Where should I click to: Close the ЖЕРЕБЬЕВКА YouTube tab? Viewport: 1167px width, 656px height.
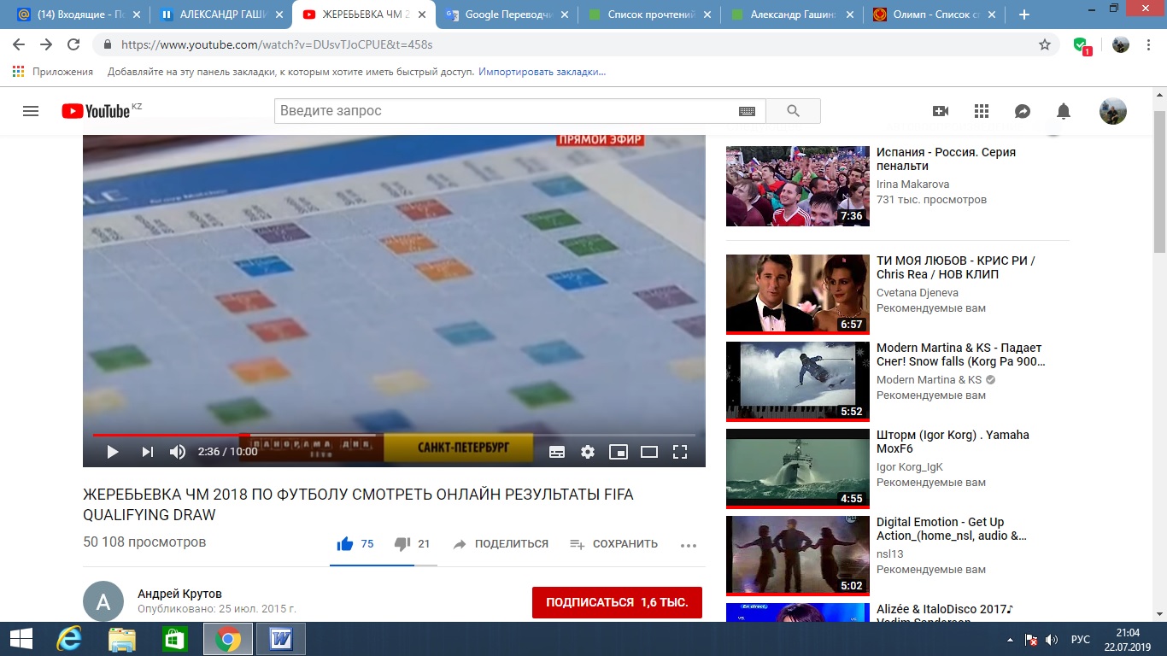tap(421, 15)
